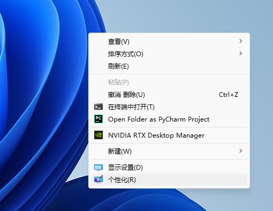This screenshot has height=211, width=273.
Task: Open NVIDIA RTX Desktop Manager
Action: tap(169, 135)
